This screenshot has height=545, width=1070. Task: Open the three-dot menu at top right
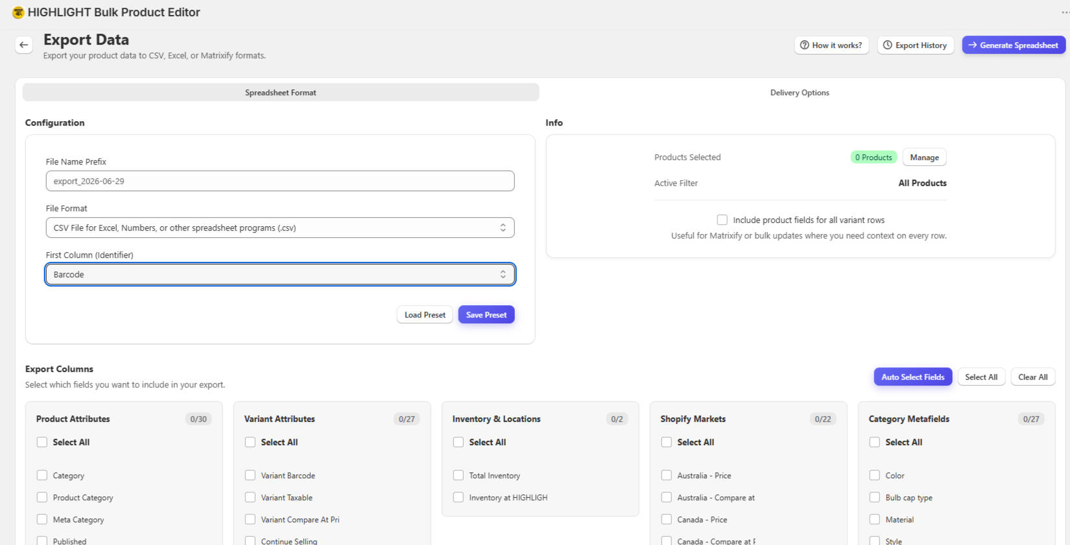coord(1065,12)
